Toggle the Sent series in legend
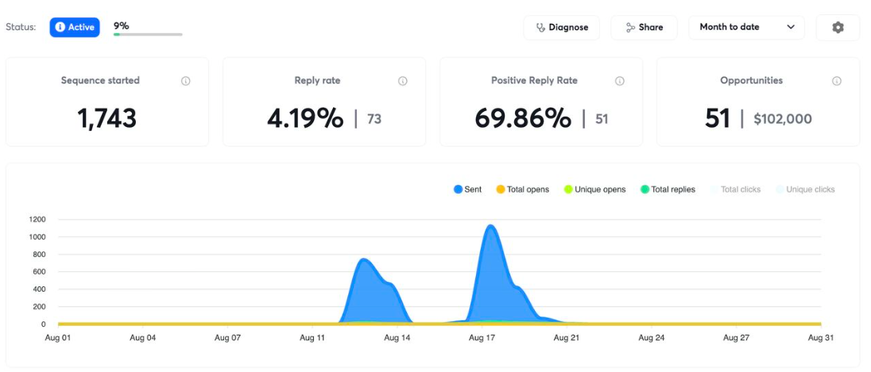 pos(468,190)
